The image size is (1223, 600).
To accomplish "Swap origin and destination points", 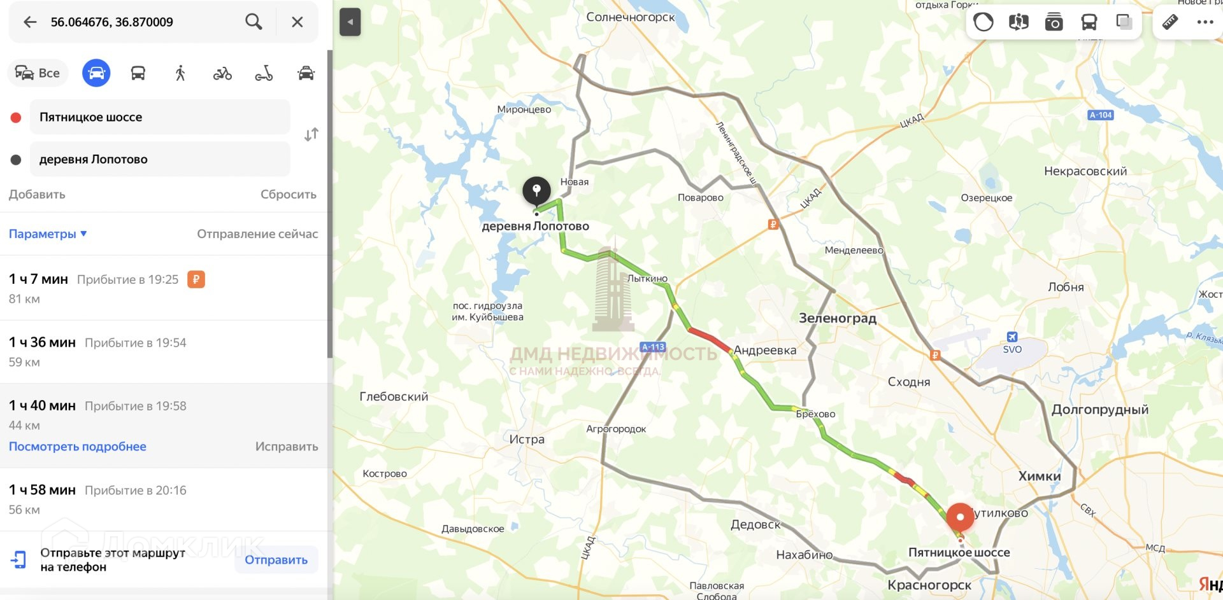I will pyautogui.click(x=311, y=135).
